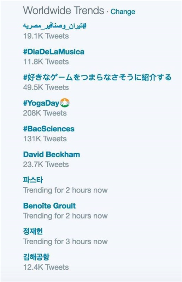This screenshot has width=182, height=282.
Task: Click the 23.7K Tweets count under David Beckham
Action: coord(46,165)
